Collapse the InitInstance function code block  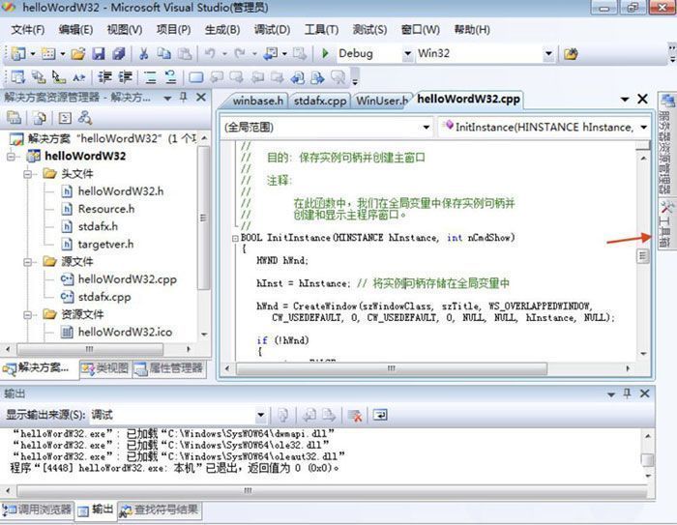pos(235,238)
